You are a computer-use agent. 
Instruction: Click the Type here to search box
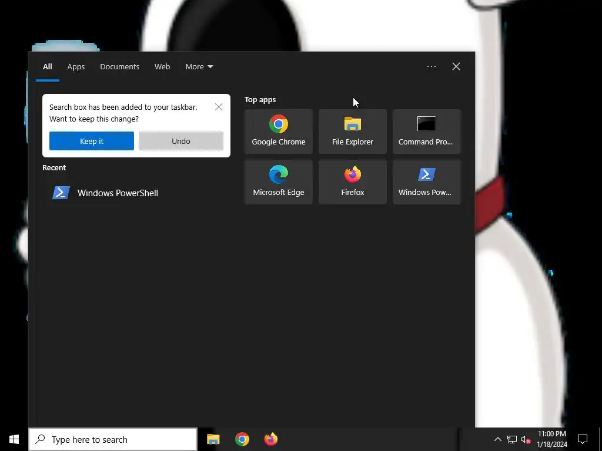click(x=113, y=439)
